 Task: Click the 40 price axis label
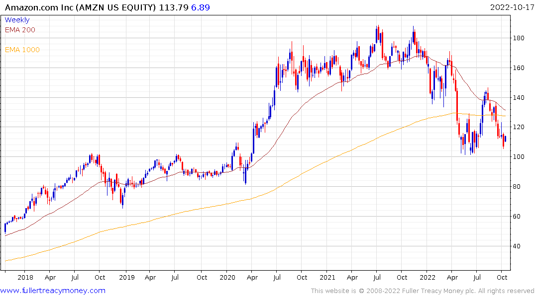tap(517, 246)
